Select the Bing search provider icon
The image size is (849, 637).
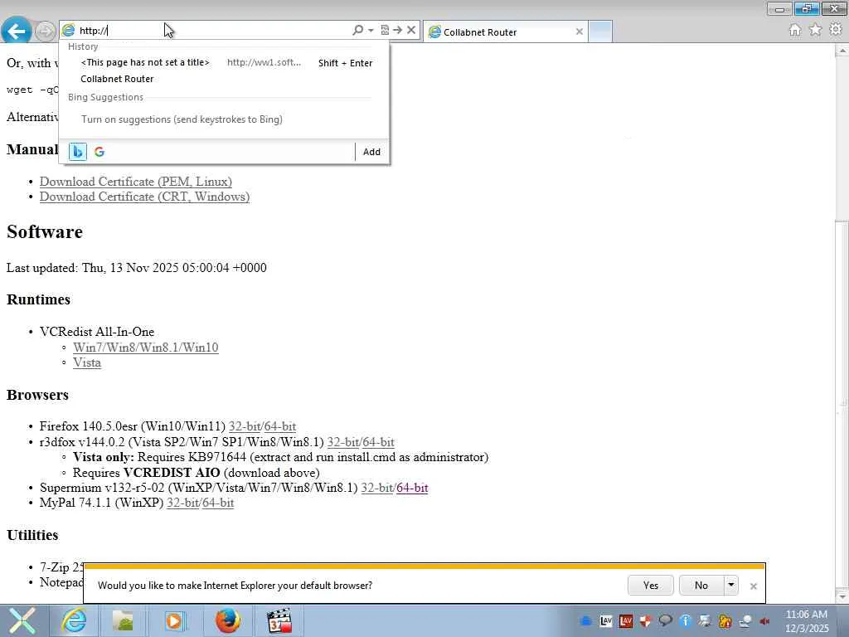click(78, 152)
